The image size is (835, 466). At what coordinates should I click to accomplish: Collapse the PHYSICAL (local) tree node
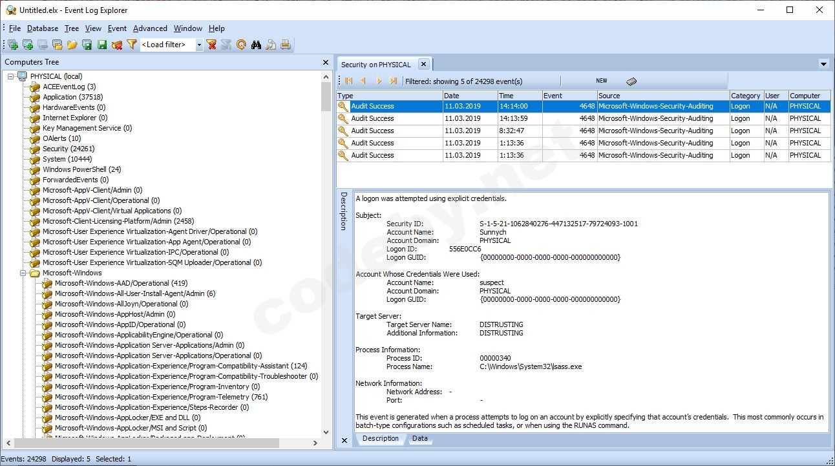(x=11, y=76)
